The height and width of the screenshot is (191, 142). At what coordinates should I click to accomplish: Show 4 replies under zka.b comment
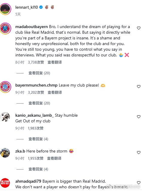(38, 169)
